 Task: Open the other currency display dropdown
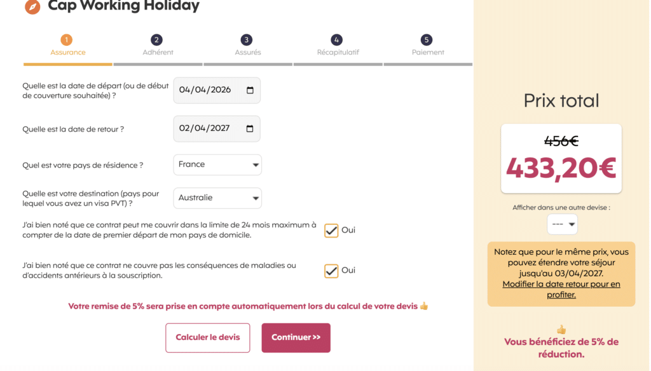coord(562,224)
